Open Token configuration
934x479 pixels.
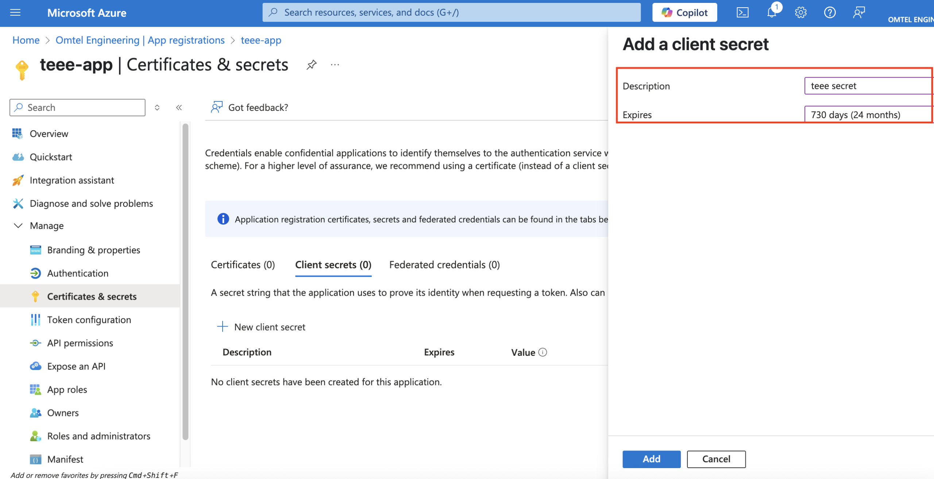[89, 320]
